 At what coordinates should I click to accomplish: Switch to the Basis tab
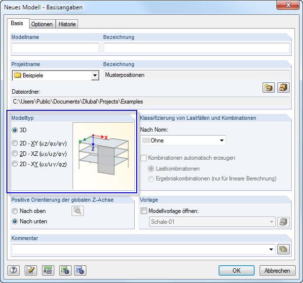17,23
